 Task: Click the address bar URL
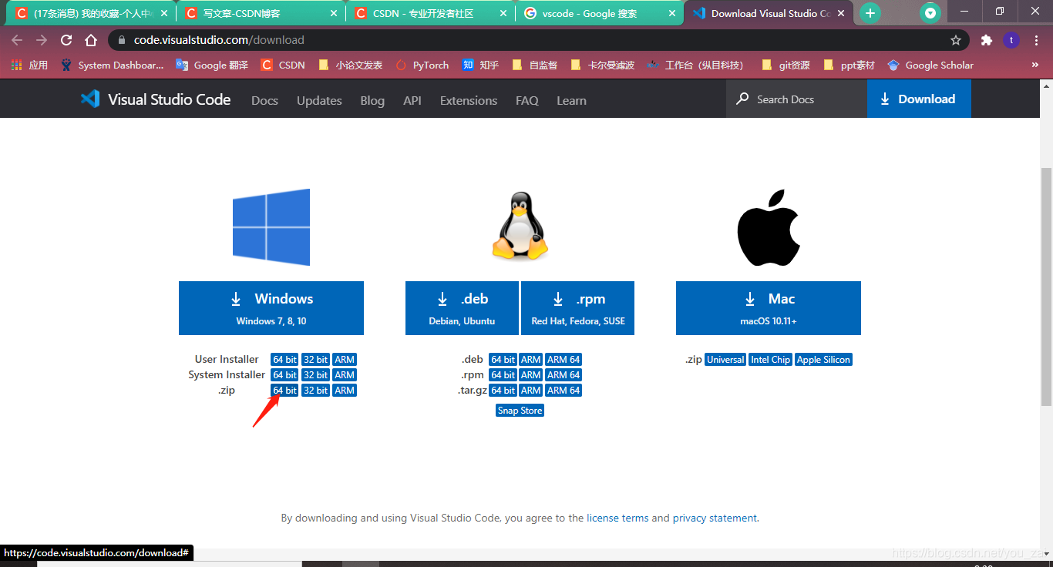click(x=219, y=40)
